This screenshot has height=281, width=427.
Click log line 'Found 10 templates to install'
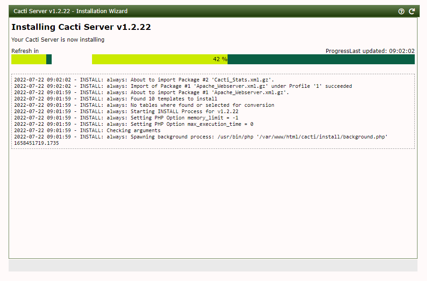coord(116,99)
